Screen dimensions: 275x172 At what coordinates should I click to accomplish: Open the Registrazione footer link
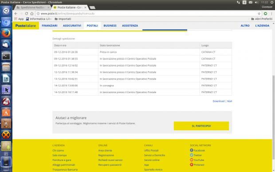point(106,155)
